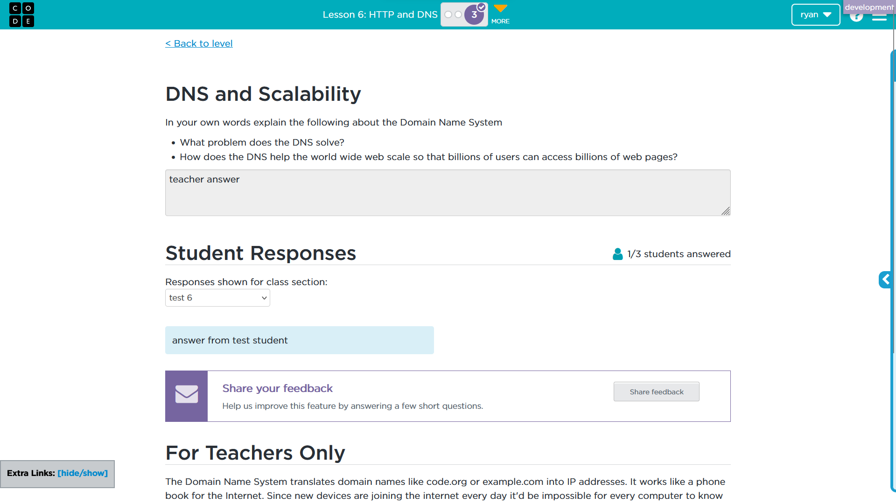Select the second lesson progress bubble

458,14
